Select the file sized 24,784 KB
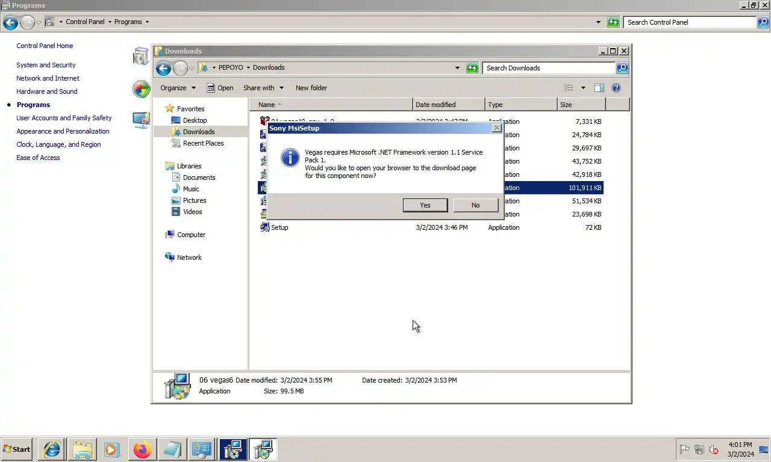The image size is (771, 462). click(x=431, y=135)
